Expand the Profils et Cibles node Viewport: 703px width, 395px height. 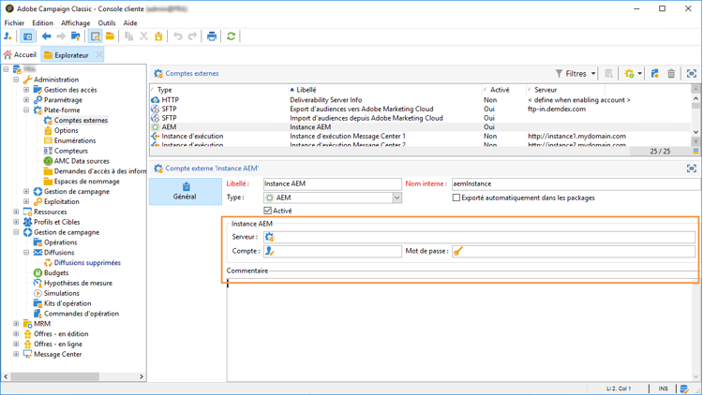[x=16, y=222]
